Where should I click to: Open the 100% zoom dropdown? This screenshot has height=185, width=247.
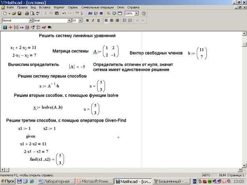137,13
